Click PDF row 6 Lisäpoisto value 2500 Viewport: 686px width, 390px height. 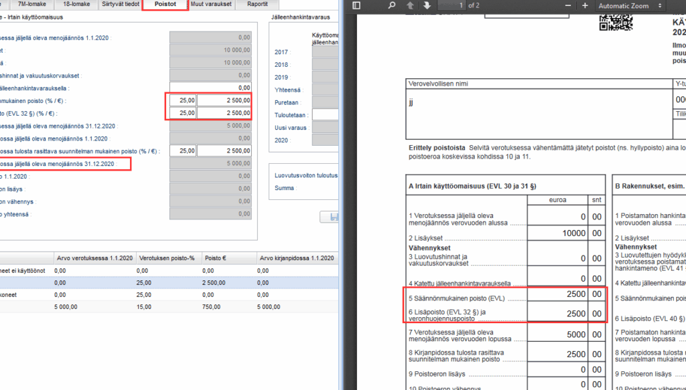coord(576,314)
